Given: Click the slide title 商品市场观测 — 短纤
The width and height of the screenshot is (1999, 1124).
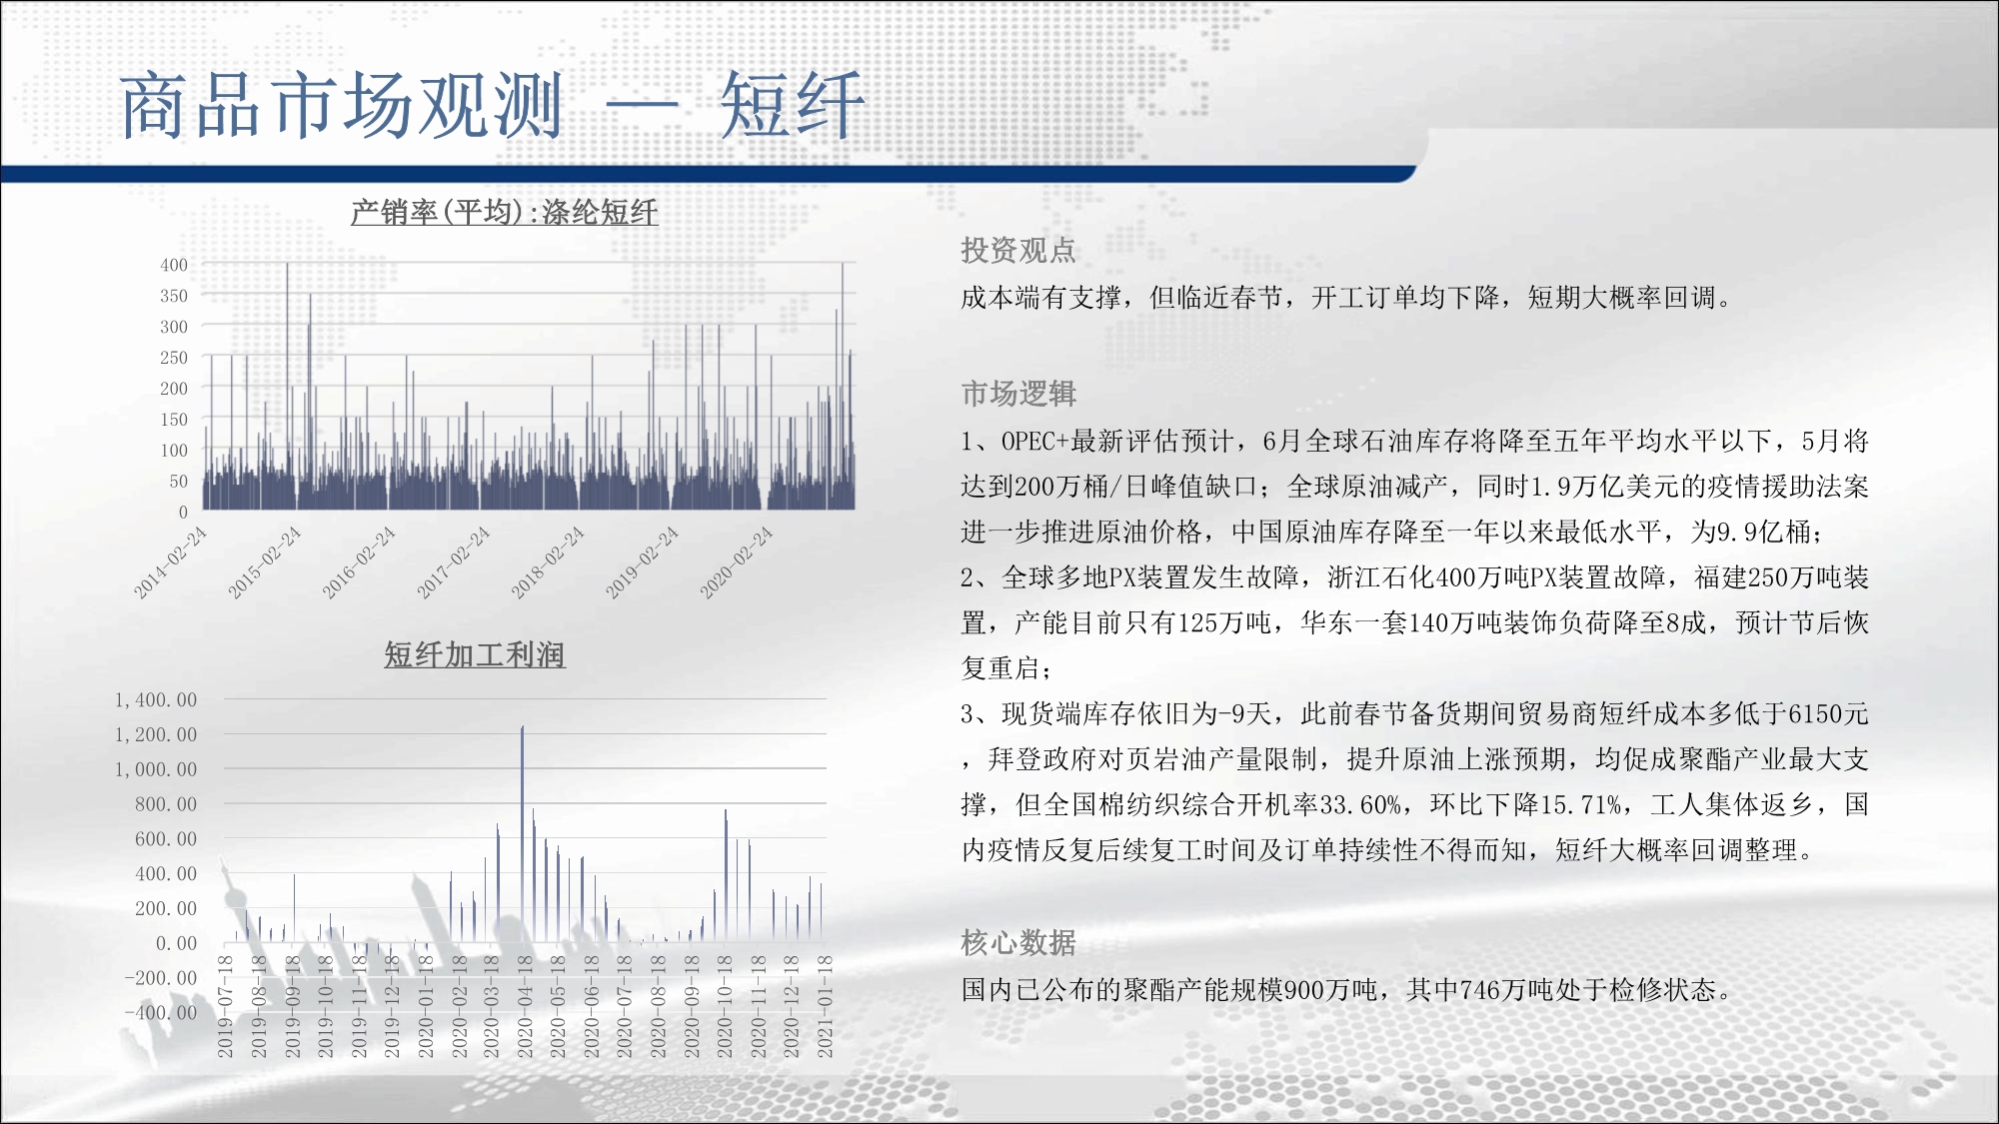Looking at the screenshot, I should (492, 105).
